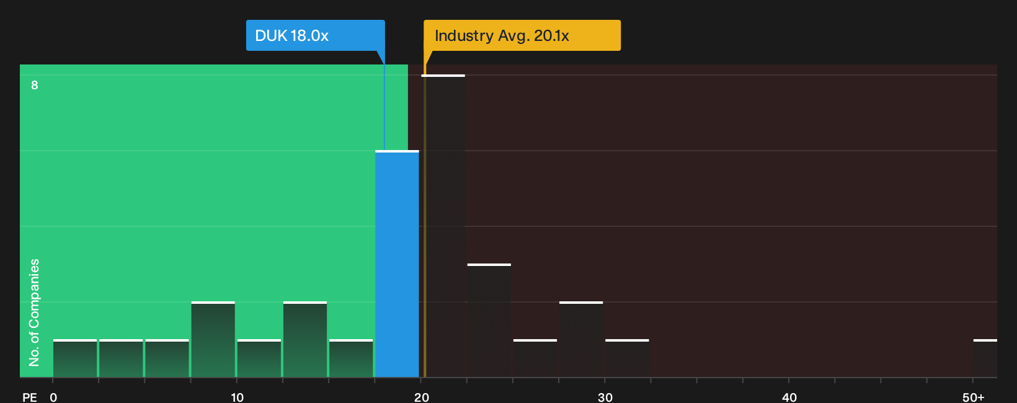
Task: Click the bar at the 50+ PE mark
Action: 985,358
